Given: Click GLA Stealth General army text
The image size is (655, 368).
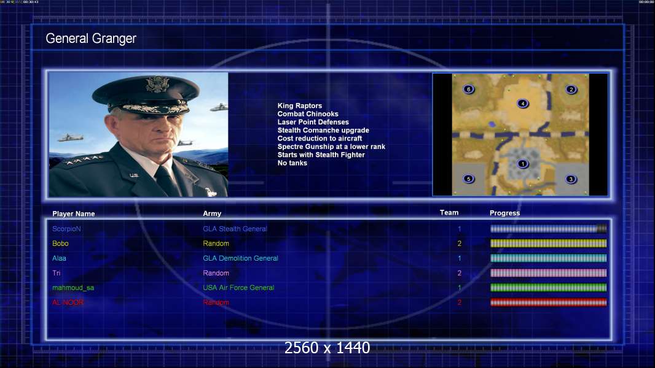Looking at the screenshot, I should [235, 229].
